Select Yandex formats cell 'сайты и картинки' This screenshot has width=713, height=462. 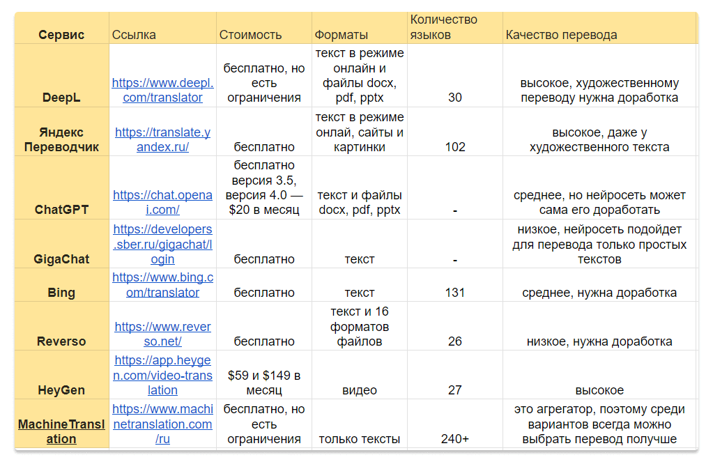pyautogui.click(x=360, y=132)
